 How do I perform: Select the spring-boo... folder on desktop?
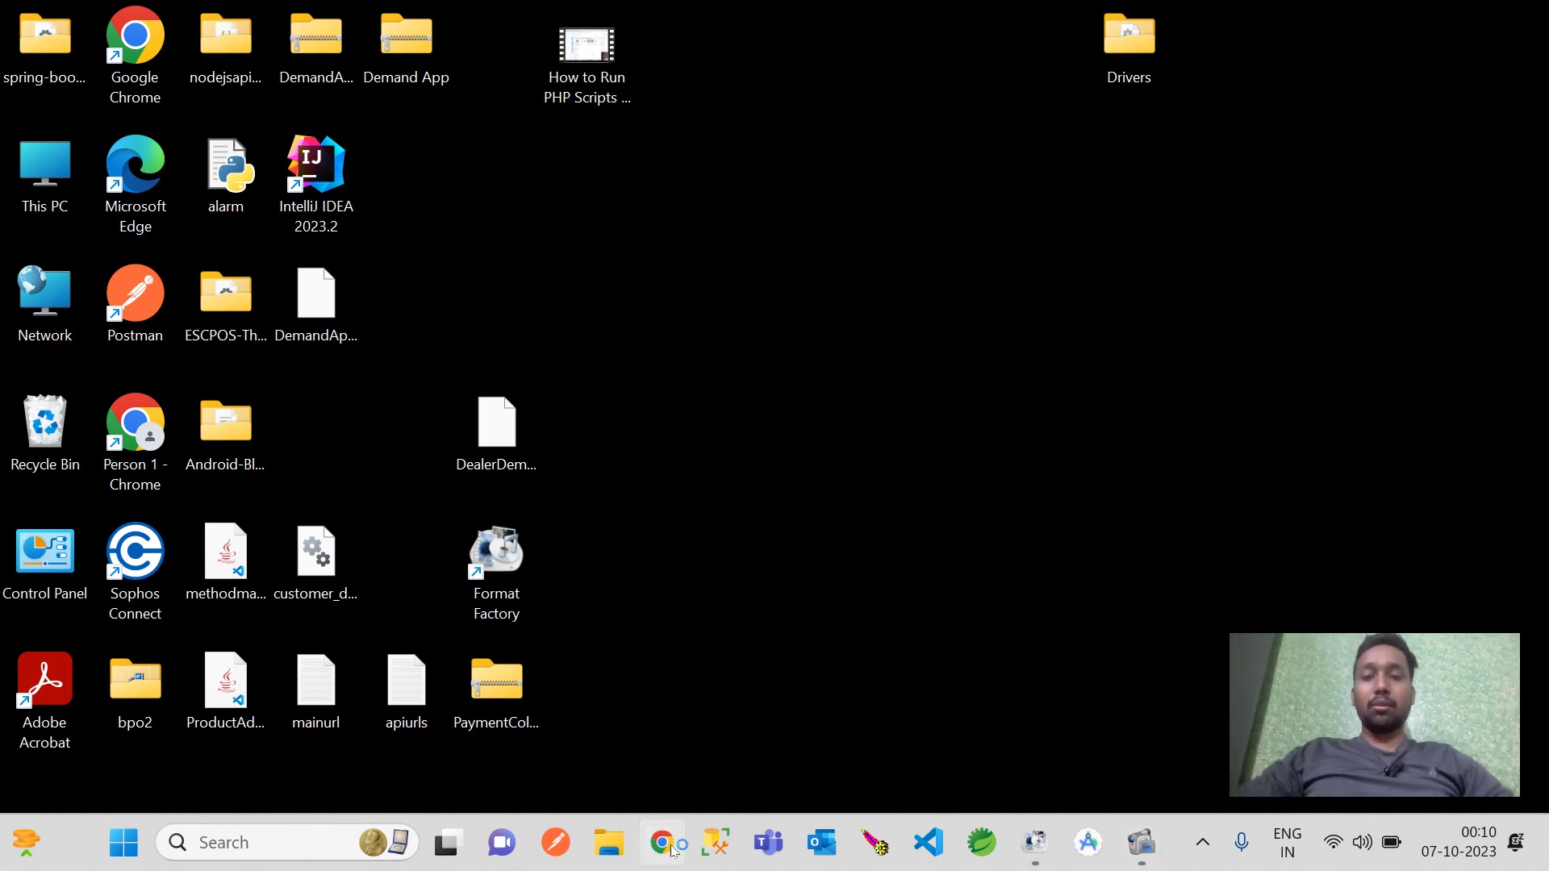tap(44, 48)
